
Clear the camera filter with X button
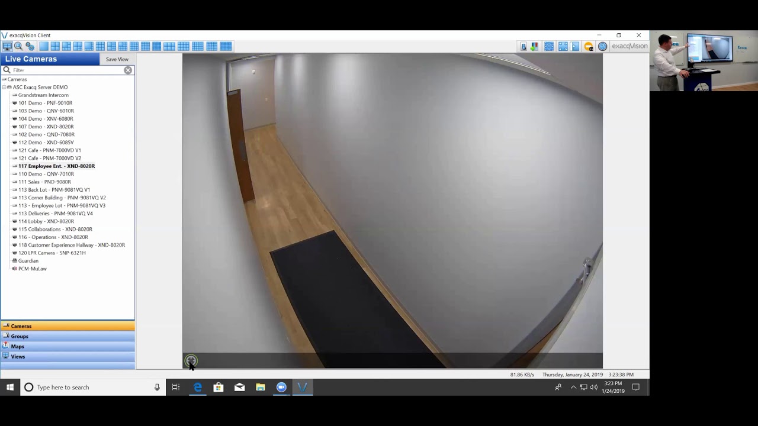(x=128, y=70)
